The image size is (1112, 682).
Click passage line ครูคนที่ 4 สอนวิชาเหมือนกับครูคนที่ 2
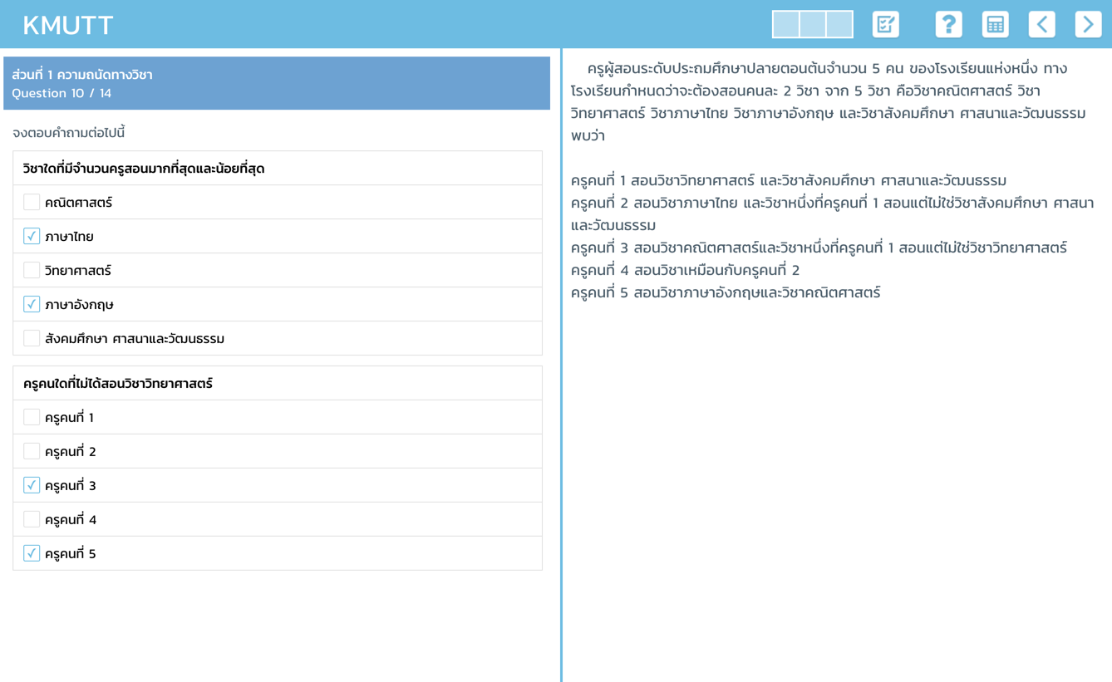[x=685, y=270]
